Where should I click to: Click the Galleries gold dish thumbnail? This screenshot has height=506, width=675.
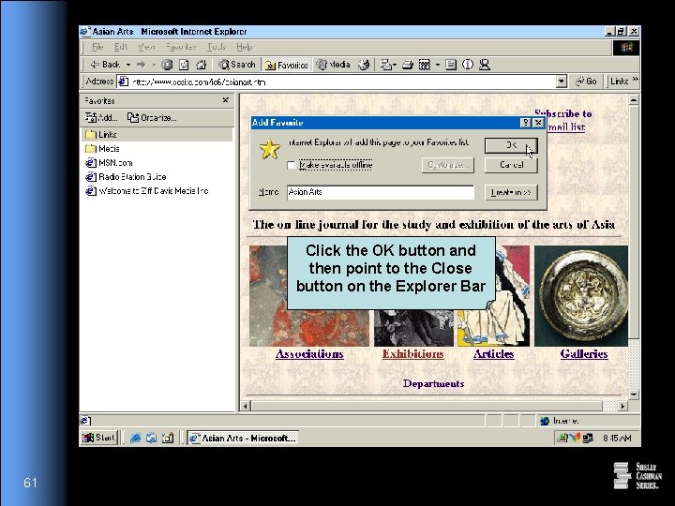coord(581,295)
